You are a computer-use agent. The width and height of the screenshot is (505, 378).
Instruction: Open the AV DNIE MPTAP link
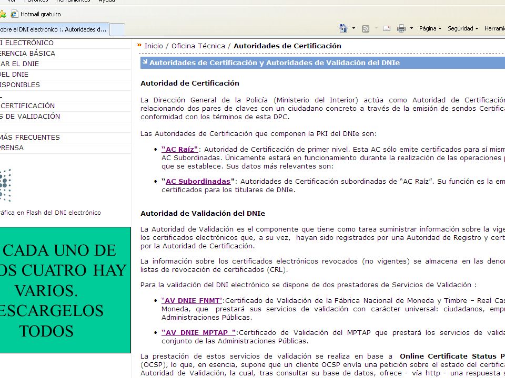199,333
